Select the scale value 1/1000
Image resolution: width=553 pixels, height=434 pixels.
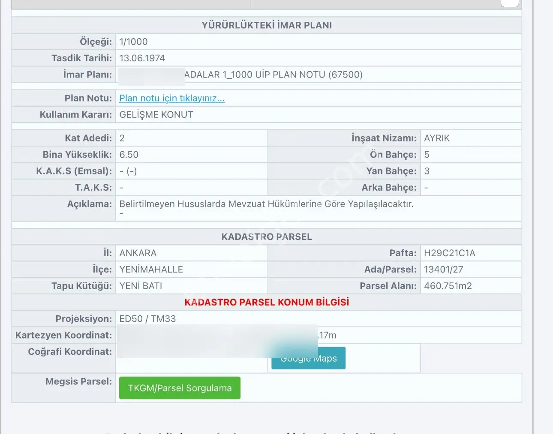(133, 42)
